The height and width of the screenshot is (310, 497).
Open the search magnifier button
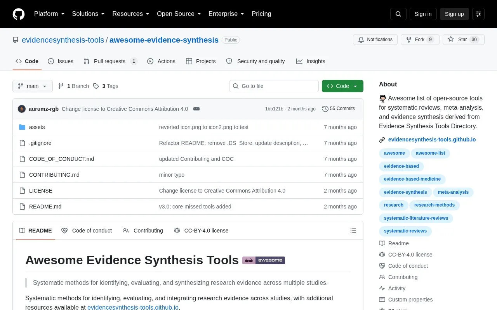coord(398,14)
